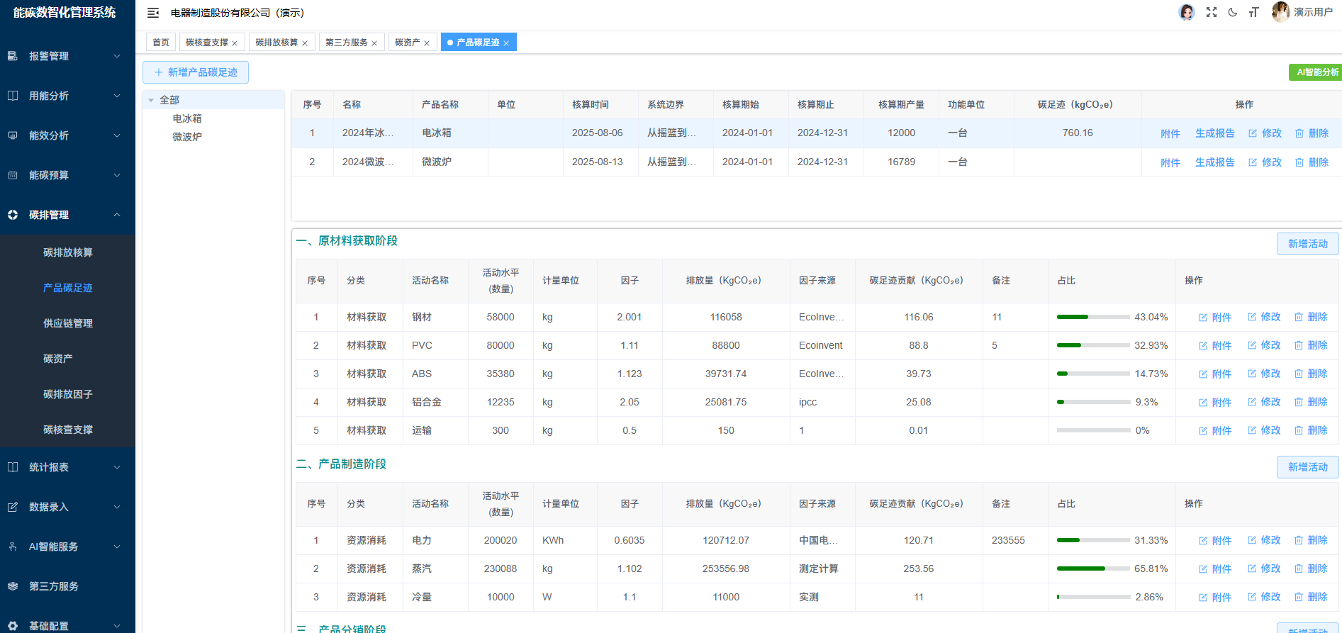
Task: Click the 用能分析 sidebar icon
Action: [x=13, y=96]
